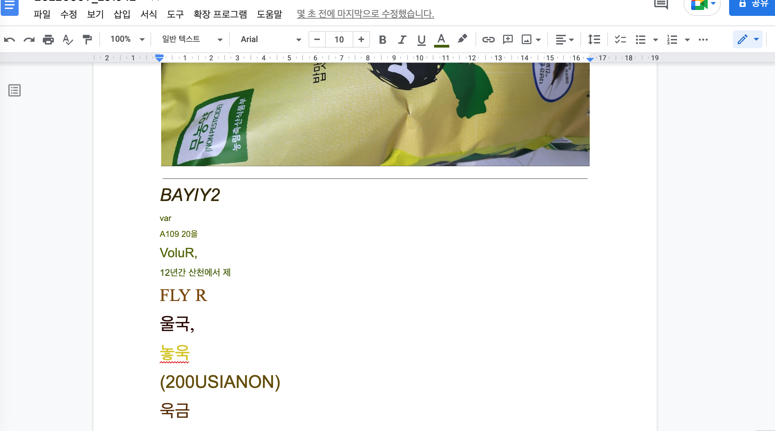Open the last edit history link

pos(365,14)
